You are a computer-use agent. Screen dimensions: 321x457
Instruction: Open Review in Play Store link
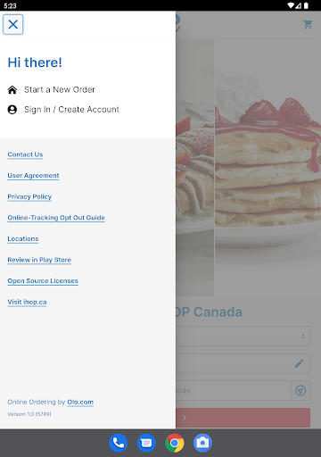(x=39, y=260)
